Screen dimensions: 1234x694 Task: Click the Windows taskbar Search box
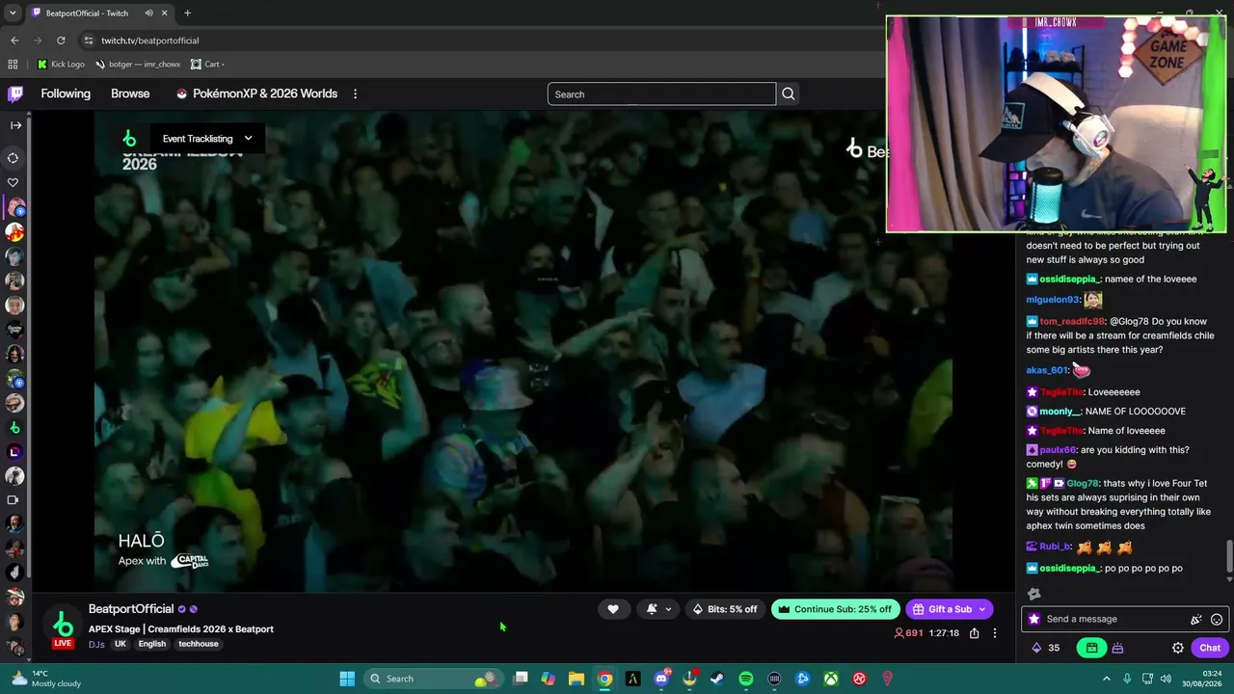(x=433, y=679)
